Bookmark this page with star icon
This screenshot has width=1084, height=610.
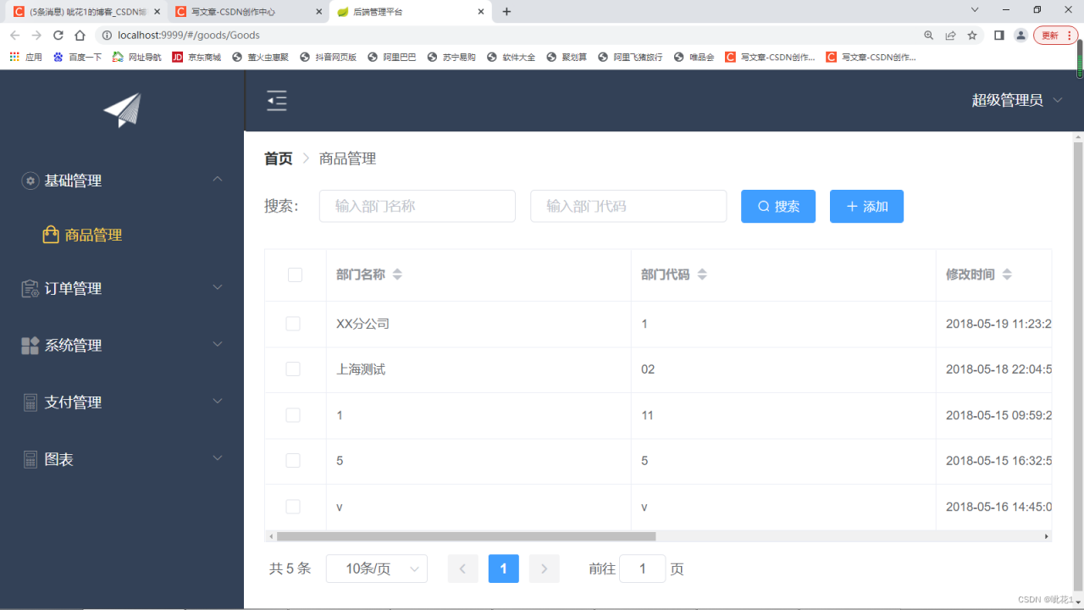[x=972, y=36]
